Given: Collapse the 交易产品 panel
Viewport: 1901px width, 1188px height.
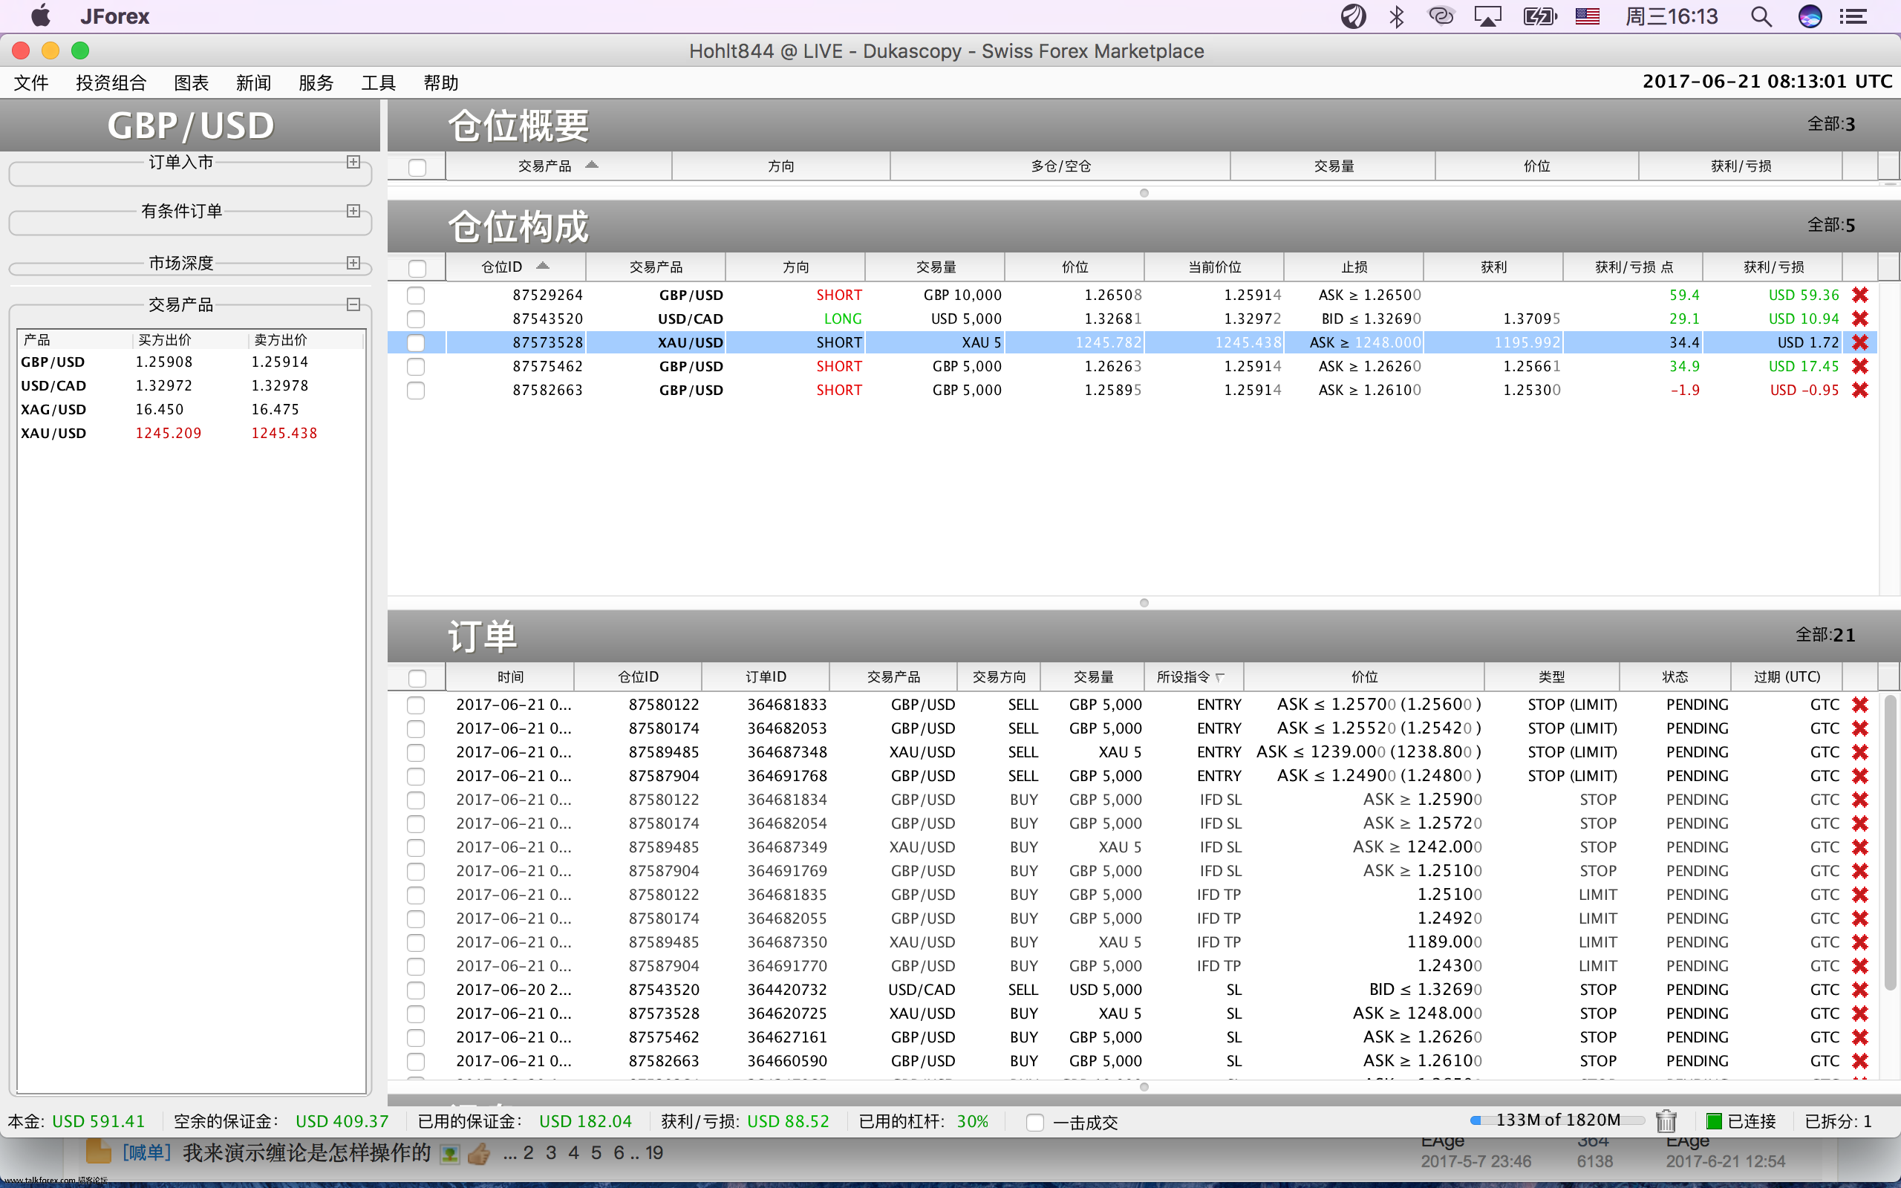Looking at the screenshot, I should [x=353, y=305].
